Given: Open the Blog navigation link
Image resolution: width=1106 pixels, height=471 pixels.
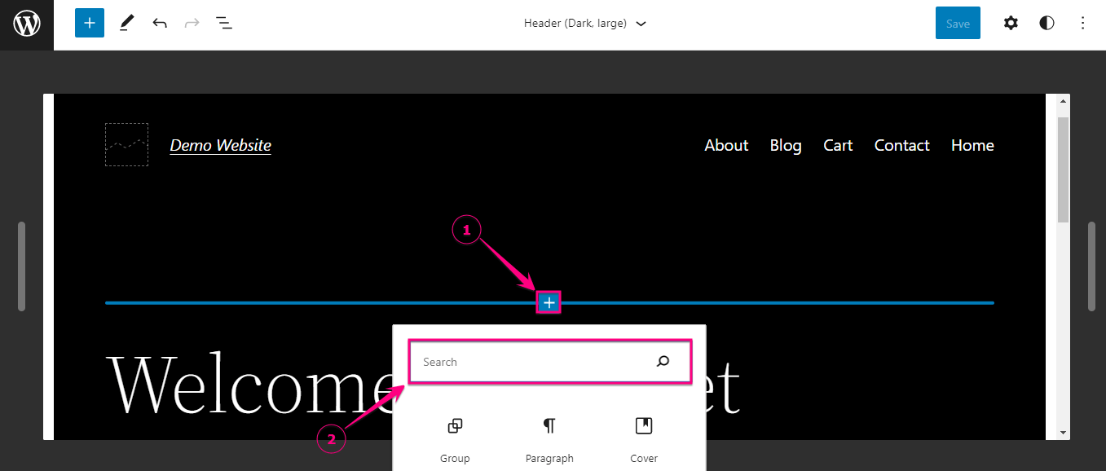Looking at the screenshot, I should (786, 145).
